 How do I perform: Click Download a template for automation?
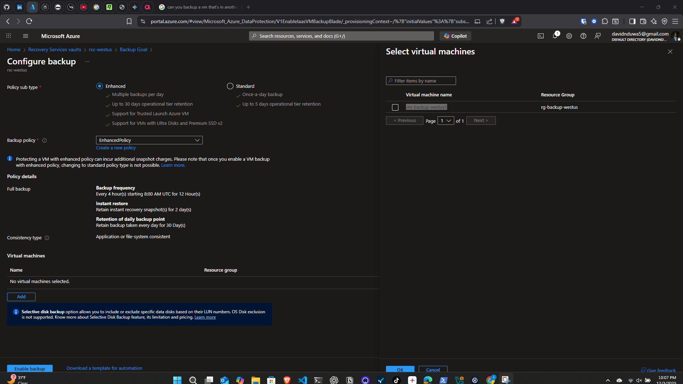104,368
